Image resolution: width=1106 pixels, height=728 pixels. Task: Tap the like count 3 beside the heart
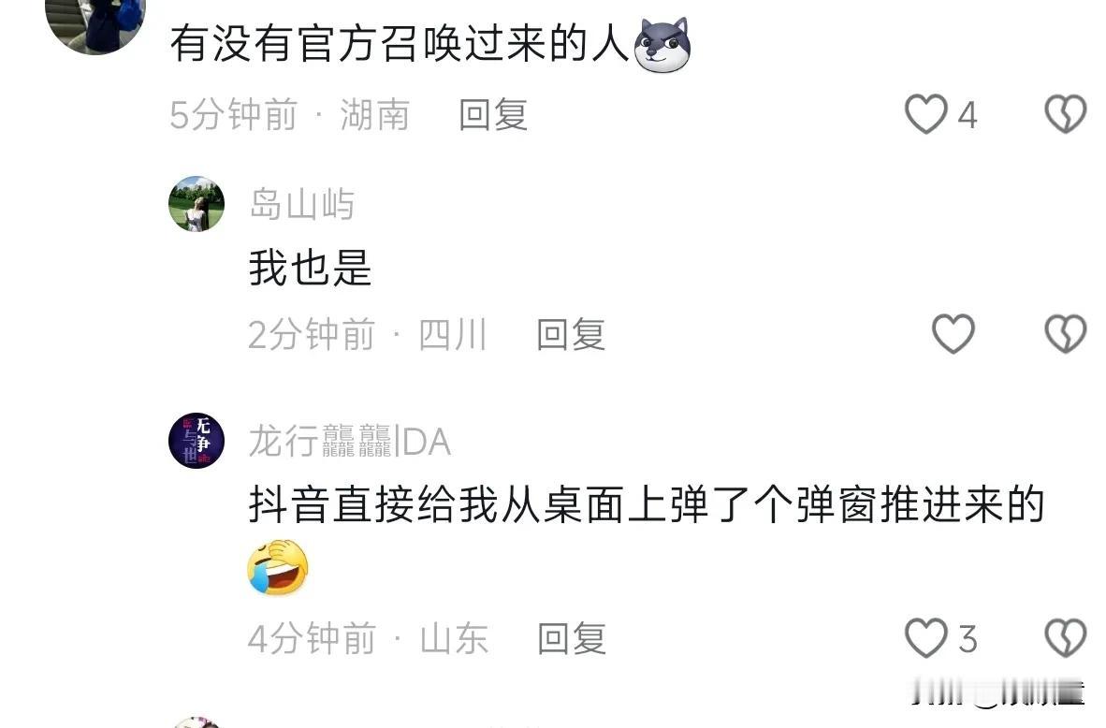[x=968, y=639]
